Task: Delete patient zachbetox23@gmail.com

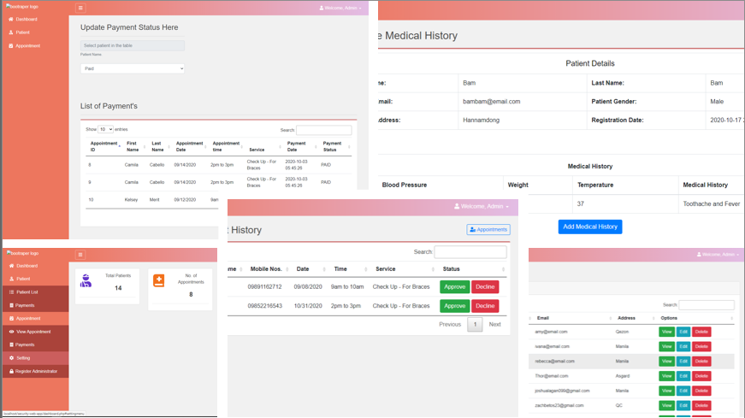Action: 701,406
